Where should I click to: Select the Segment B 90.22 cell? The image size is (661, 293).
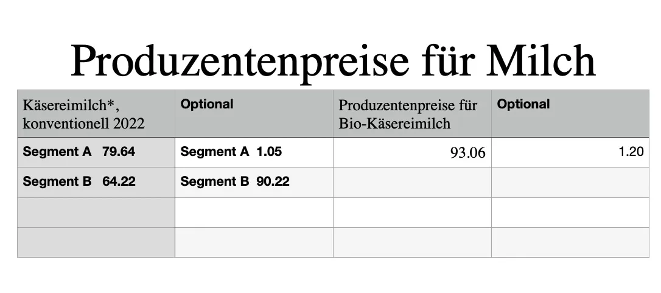[254, 182]
